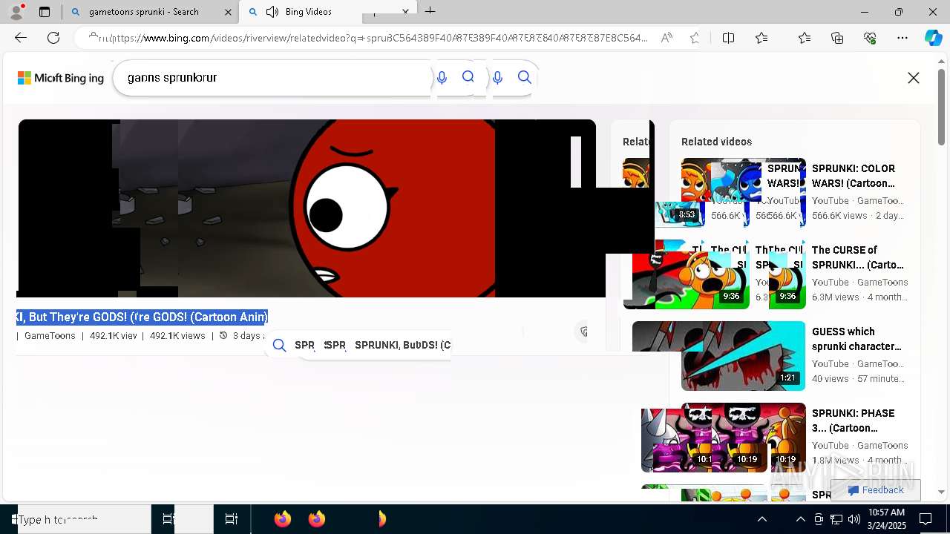Click the '6.3M views · 4 month' text
Image resolution: width=950 pixels, height=534 pixels.
coord(859,297)
